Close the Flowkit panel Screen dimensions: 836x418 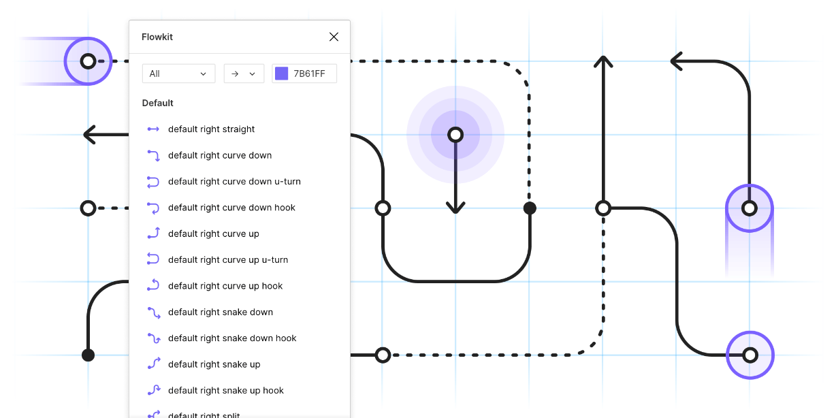[x=334, y=37]
